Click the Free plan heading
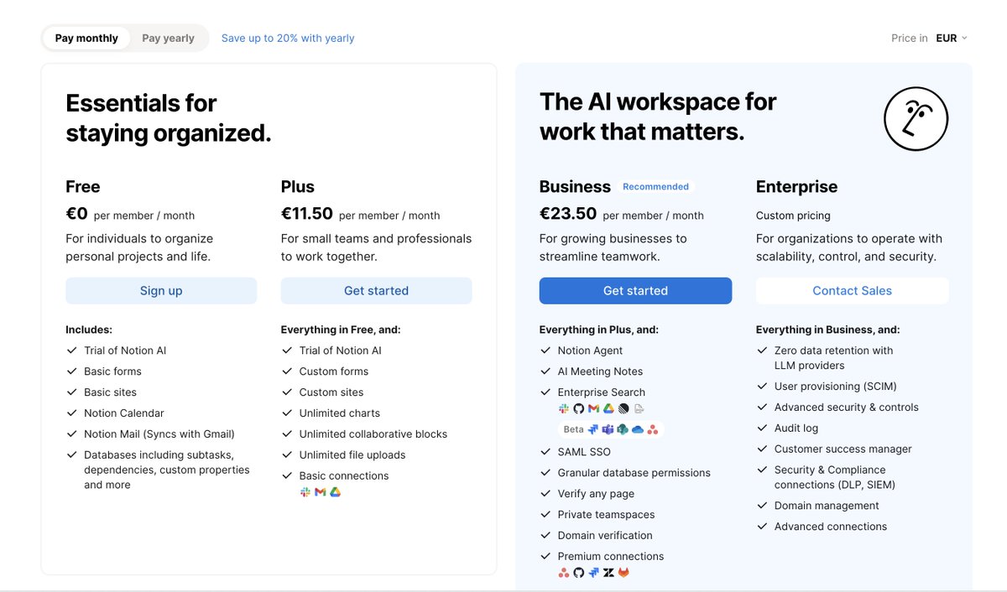1007x592 pixels. [x=83, y=186]
